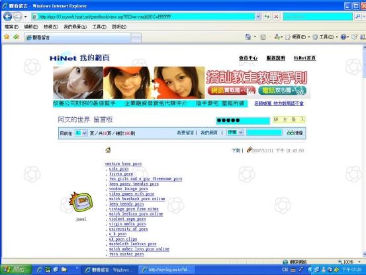
Task: Click the Home toolbar icon
Action: point(248,36)
